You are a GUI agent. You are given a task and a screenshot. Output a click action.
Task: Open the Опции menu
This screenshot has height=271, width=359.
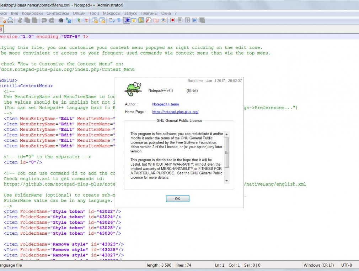(79, 13)
